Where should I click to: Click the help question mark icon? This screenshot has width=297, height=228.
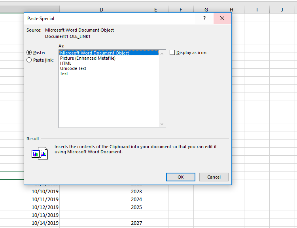pos(204,18)
